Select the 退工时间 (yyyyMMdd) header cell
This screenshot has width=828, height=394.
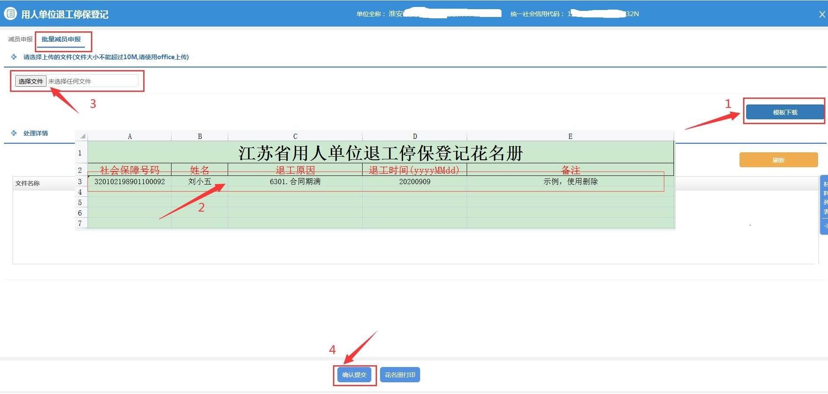point(414,171)
